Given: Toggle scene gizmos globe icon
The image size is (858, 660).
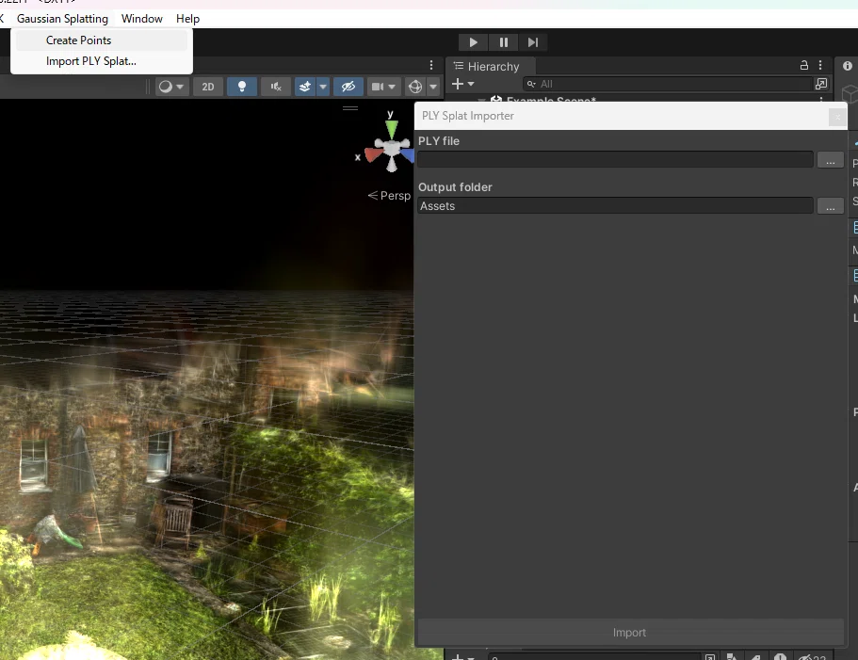Looking at the screenshot, I should point(415,87).
